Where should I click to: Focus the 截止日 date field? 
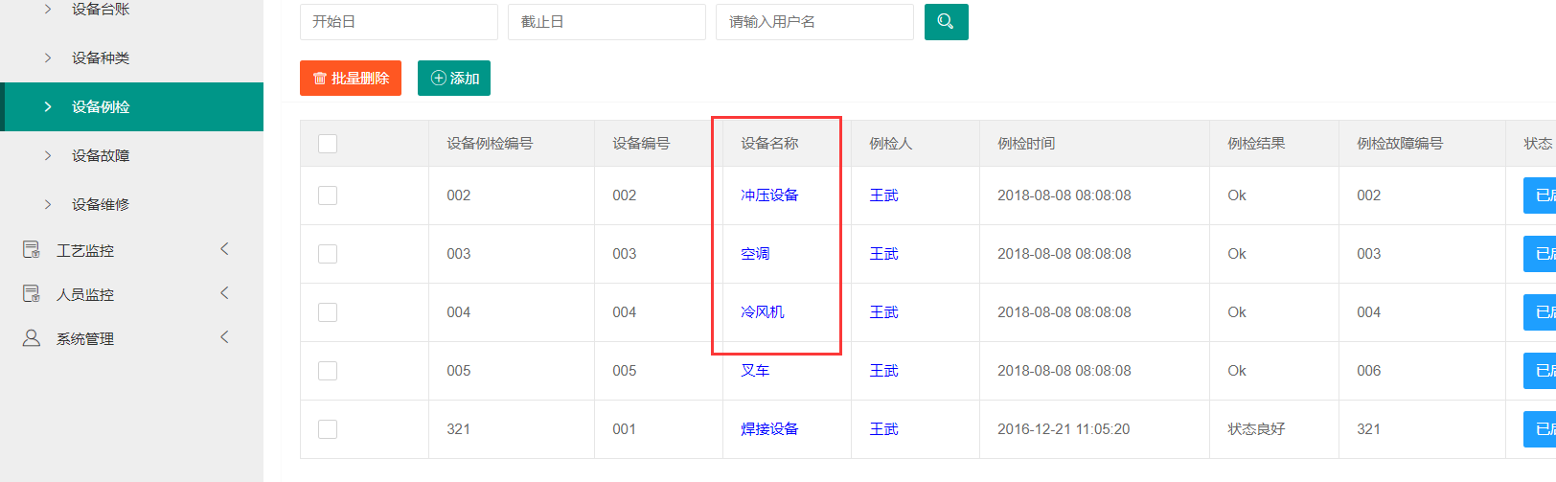pyautogui.click(x=606, y=22)
